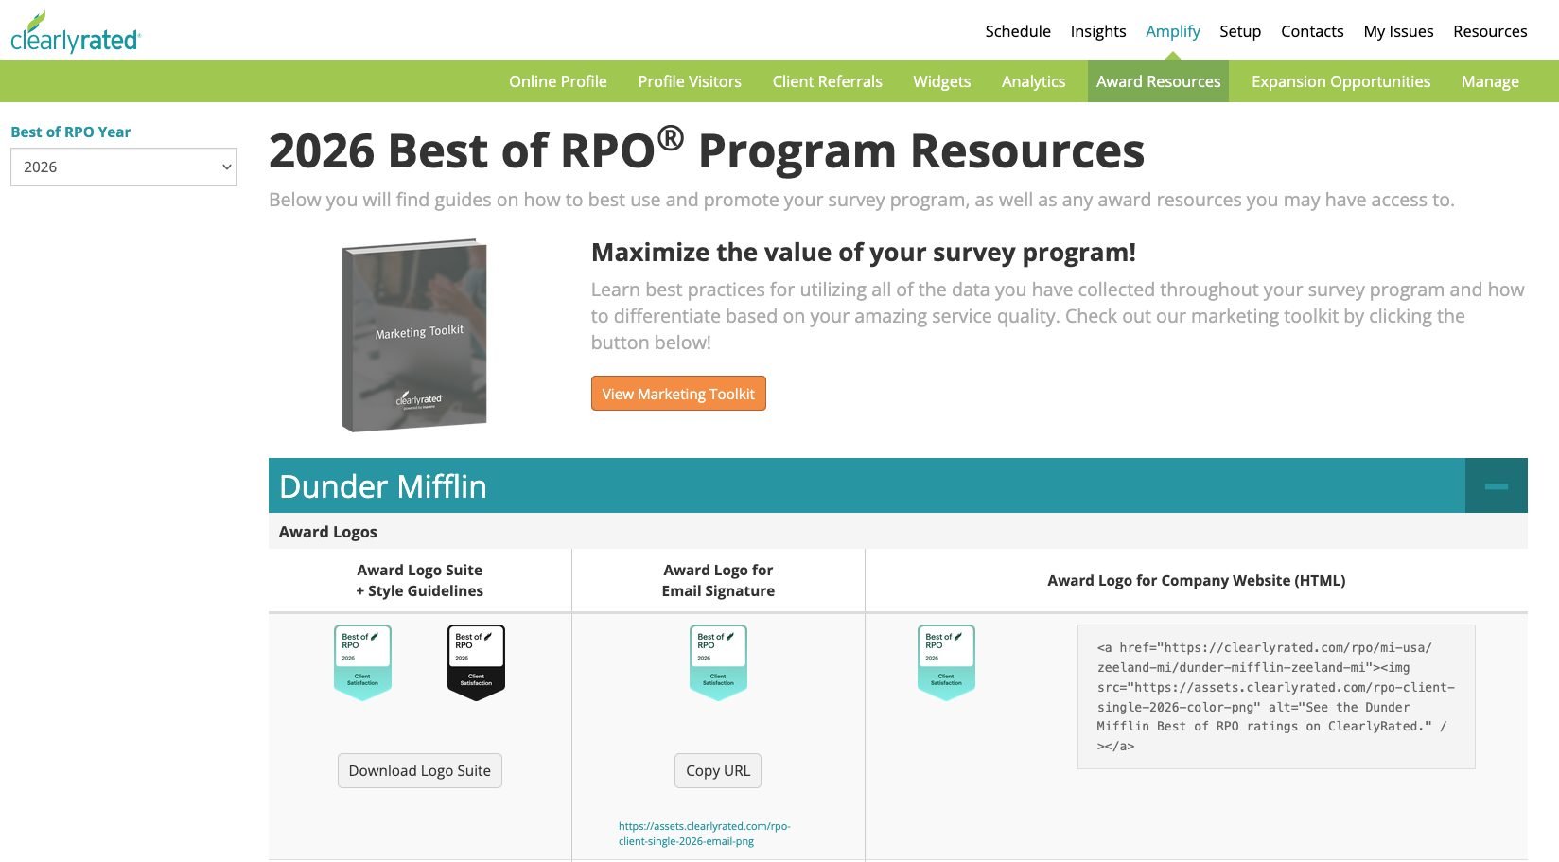Click the color Best of RPO suite badge

(x=362, y=662)
